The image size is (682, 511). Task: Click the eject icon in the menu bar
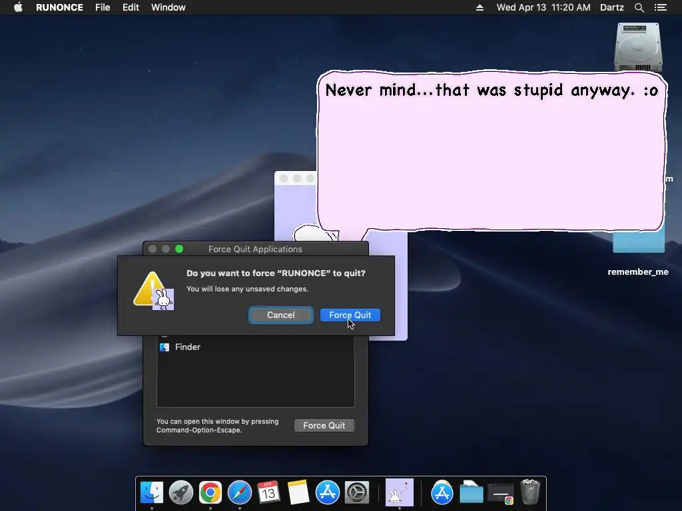pos(480,7)
